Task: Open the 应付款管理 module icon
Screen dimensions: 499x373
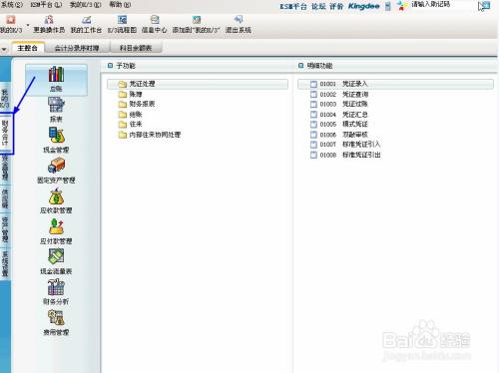Action: click(x=56, y=231)
